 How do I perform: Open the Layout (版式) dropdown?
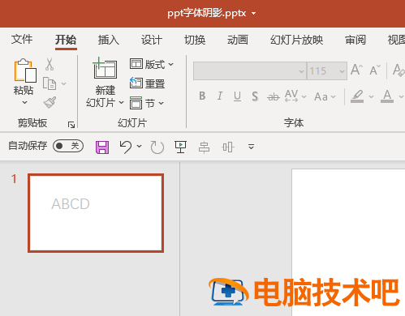point(152,65)
